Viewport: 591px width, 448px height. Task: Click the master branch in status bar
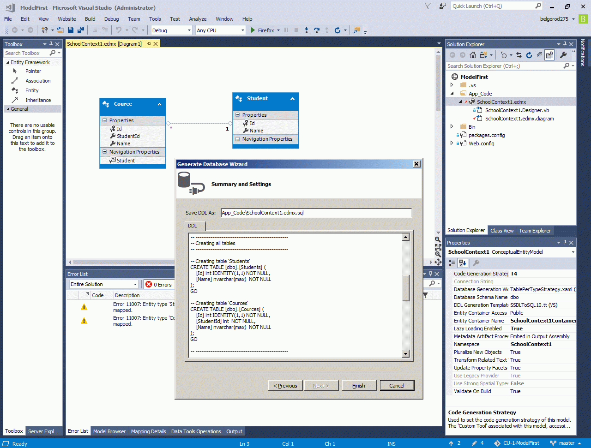[567, 443]
